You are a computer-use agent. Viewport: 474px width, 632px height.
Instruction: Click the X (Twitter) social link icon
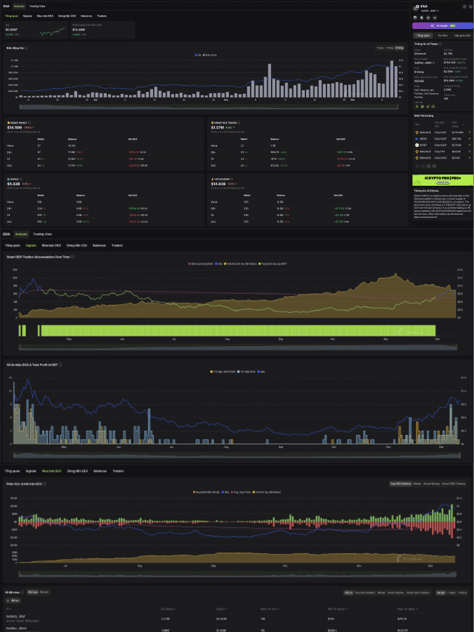click(x=416, y=107)
